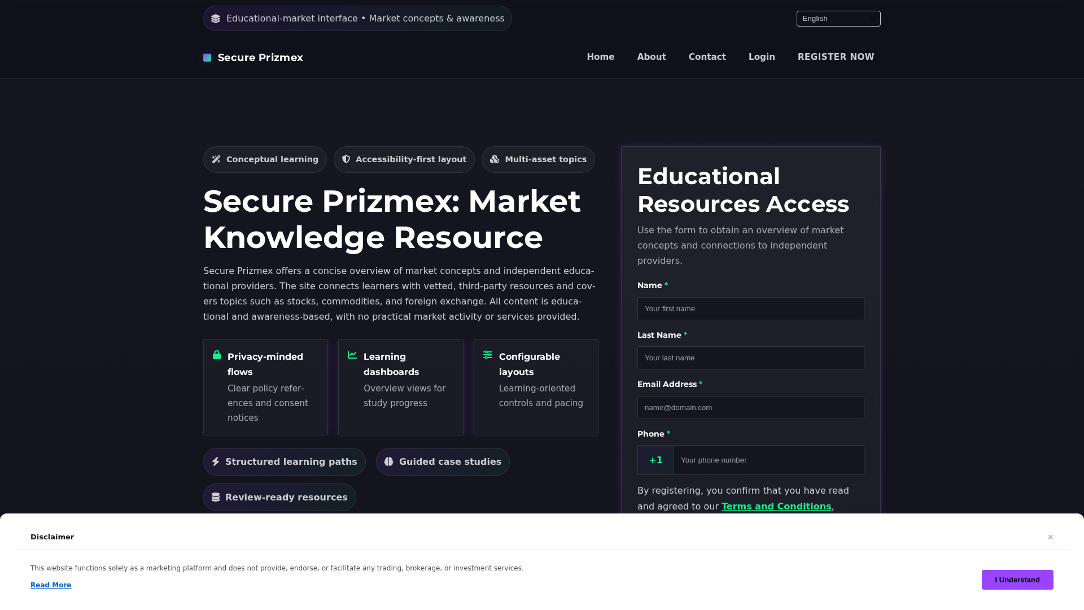Click the shield icon on Accessibility-first layout
This screenshot has width=1084, height=610.
[x=346, y=159]
